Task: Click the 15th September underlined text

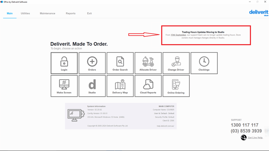Action: point(178,35)
